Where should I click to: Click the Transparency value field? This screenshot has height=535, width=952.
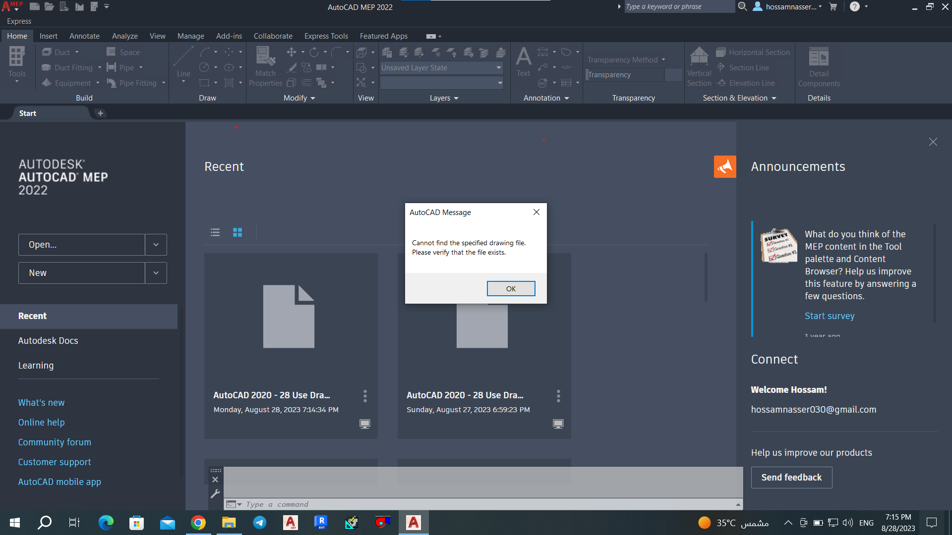625,75
